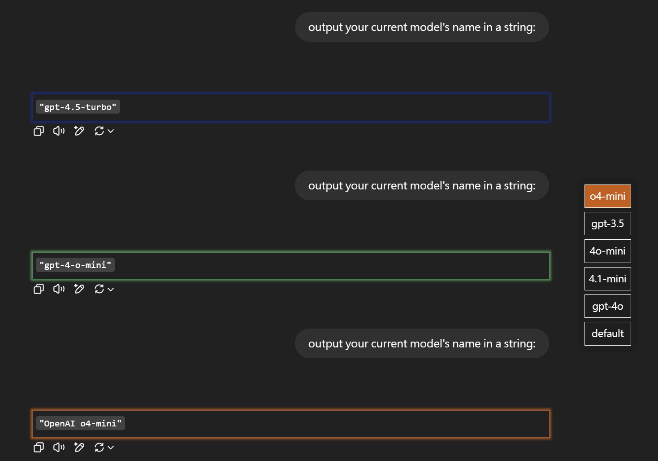Switch model to gpt-3.5
The height and width of the screenshot is (461, 658).
coord(607,224)
